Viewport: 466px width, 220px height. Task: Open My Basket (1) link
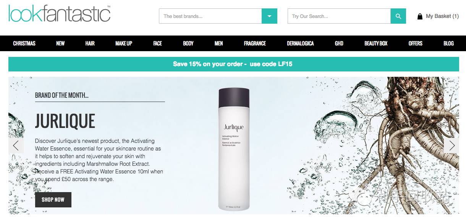pyautogui.click(x=442, y=16)
